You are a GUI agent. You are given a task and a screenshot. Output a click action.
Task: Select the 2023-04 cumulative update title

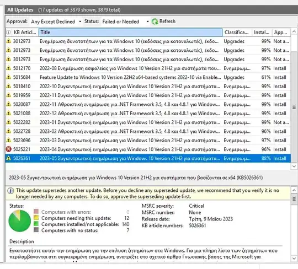coord(130,149)
